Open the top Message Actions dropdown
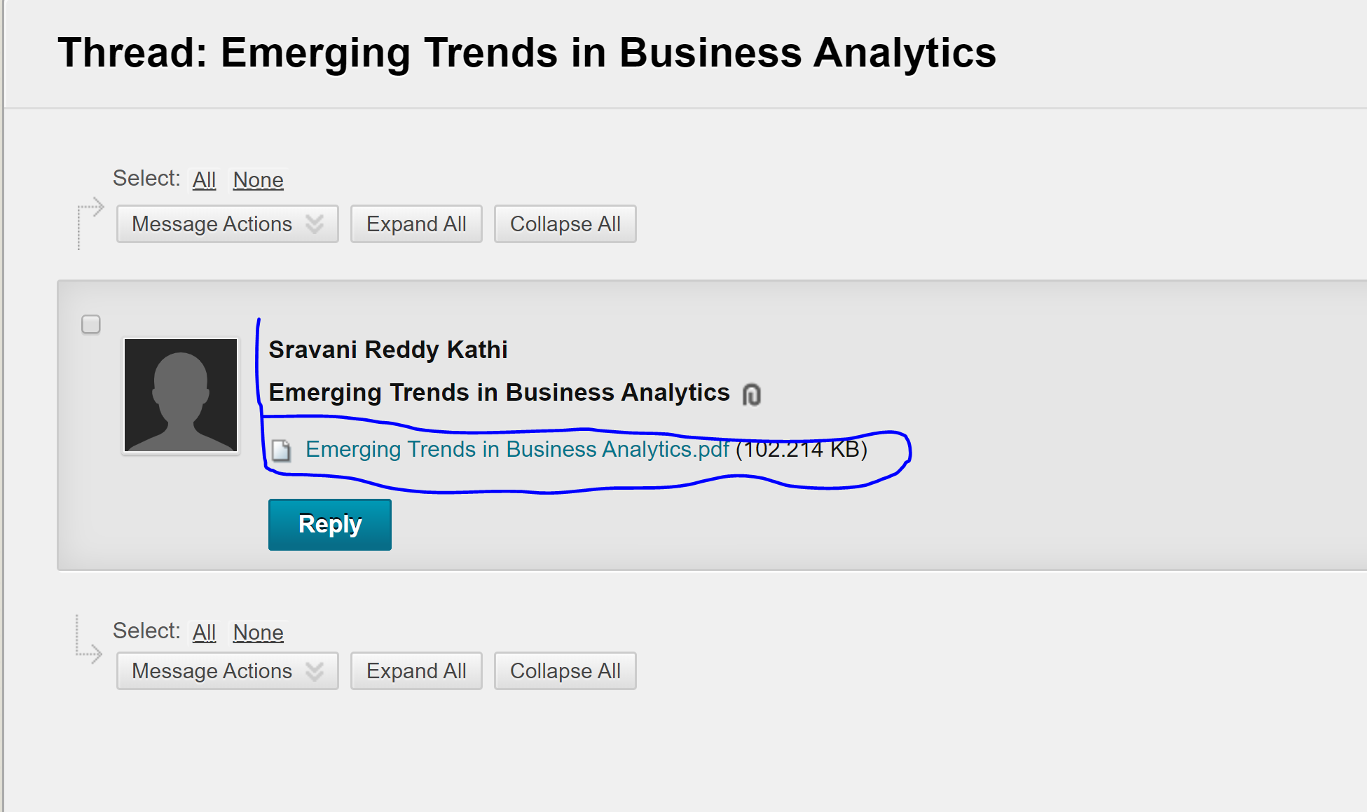The height and width of the screenshot is (812, 1367). [227, 224]
